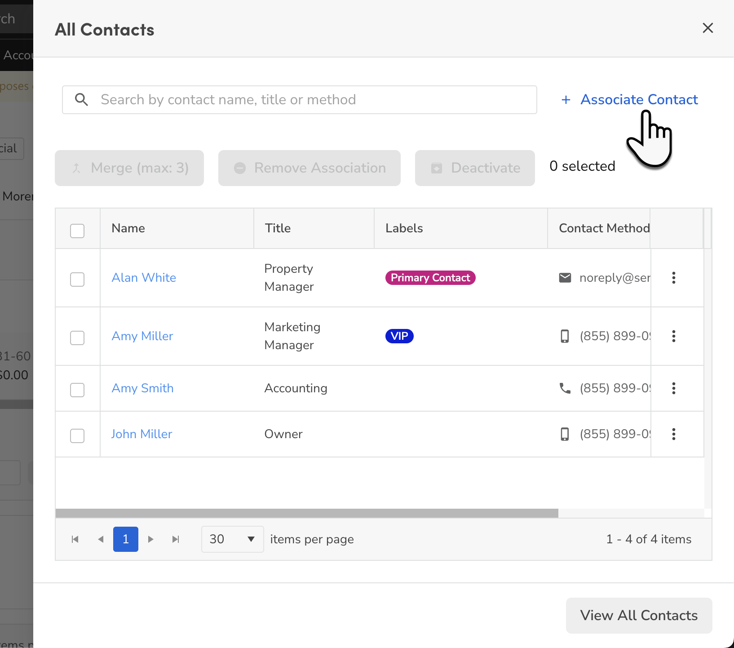Toggle the select-all contacts checkbox
734x648 pixels.
(77, 231)
